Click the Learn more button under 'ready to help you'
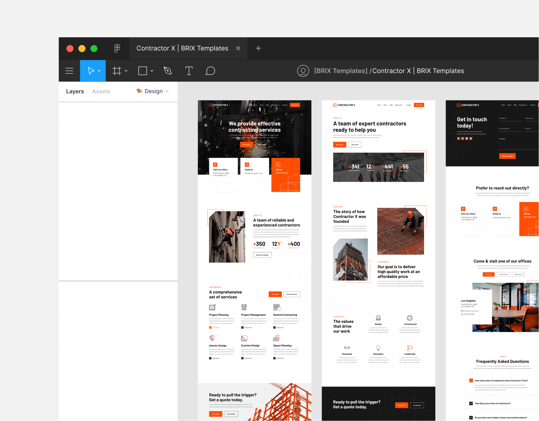Image resolution: width=539 pixels, height=421 pixels. (355, 145)
